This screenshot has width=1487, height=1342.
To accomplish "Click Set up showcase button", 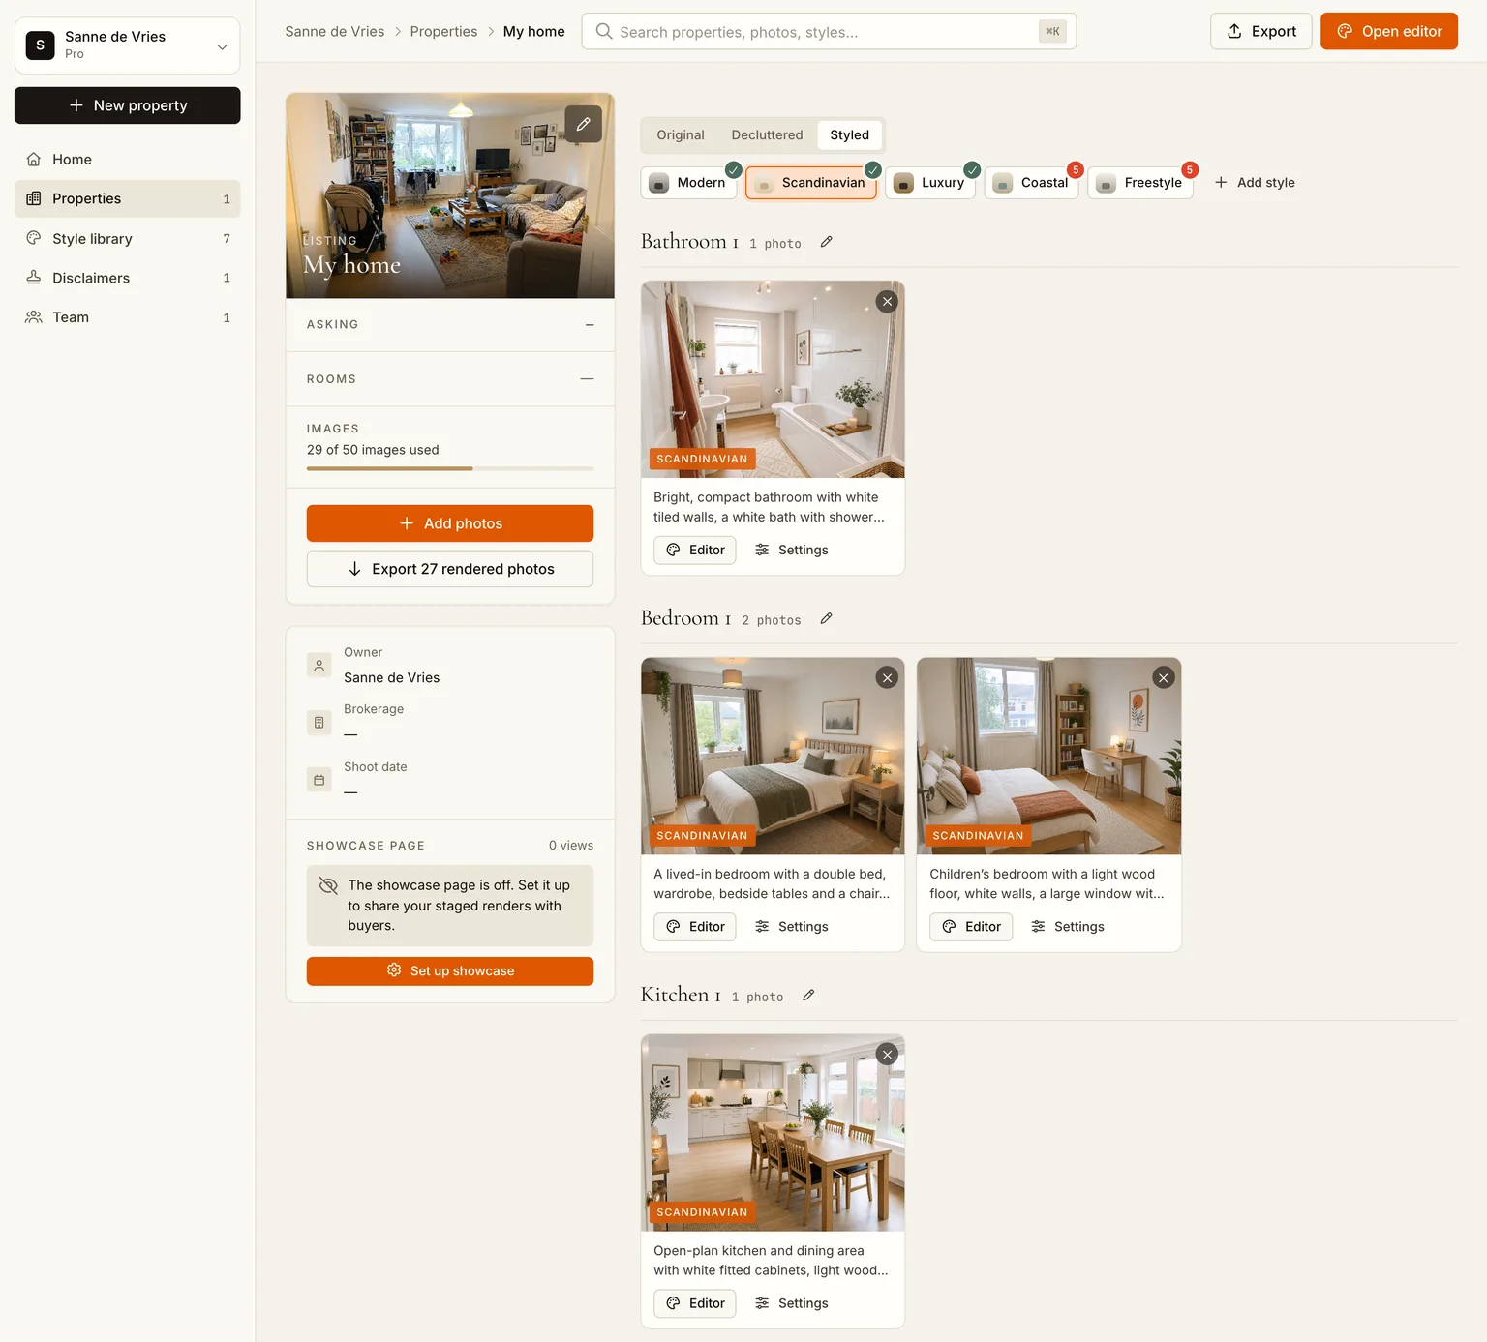I will click(450, 971).
